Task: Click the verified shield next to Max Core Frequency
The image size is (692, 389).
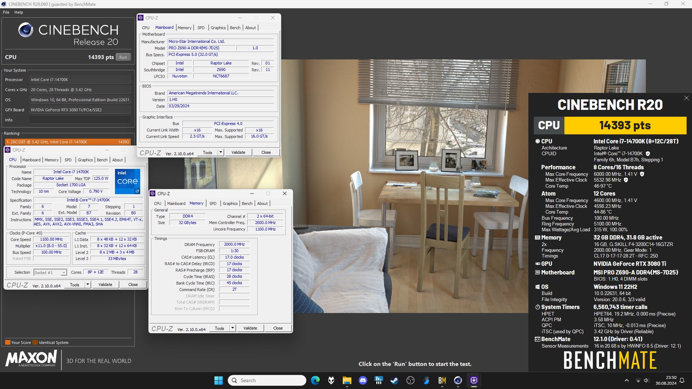Action: [x=642, y=174]
